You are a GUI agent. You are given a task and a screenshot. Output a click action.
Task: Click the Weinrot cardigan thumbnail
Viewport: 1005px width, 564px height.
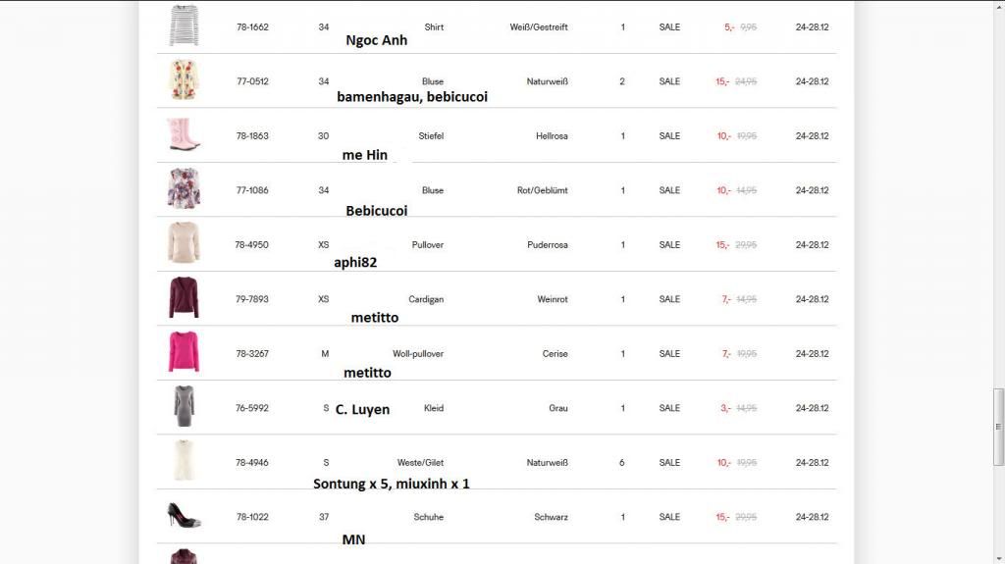pyautogui.click(x=184, y=297)
